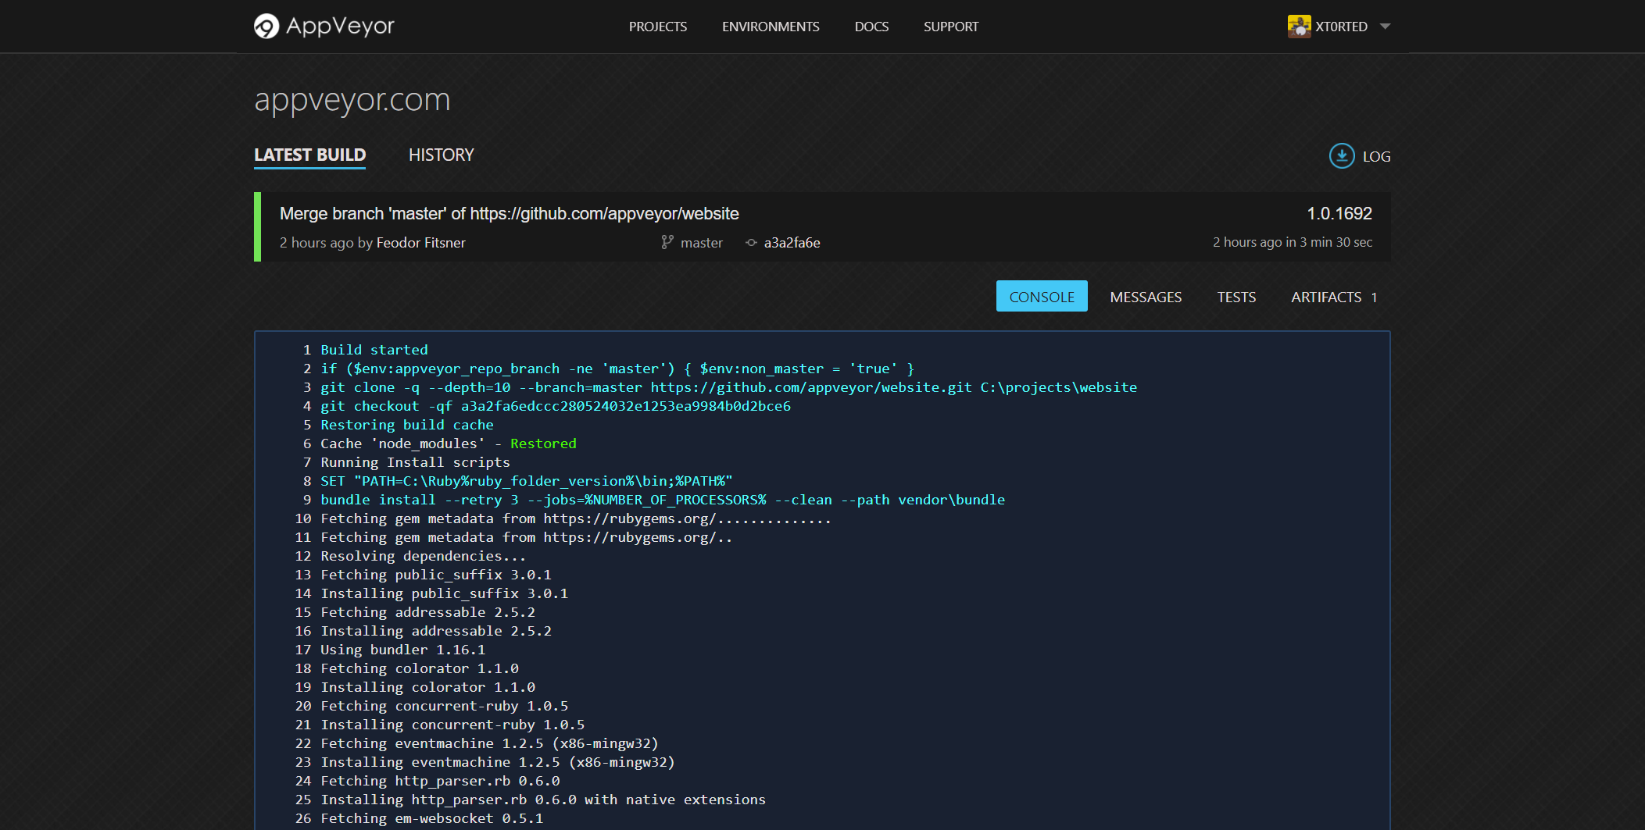Click the AppVeyor wordmark
This screenshot has height=830, width=1645.
pyautogui.click(x=340, y=27)
